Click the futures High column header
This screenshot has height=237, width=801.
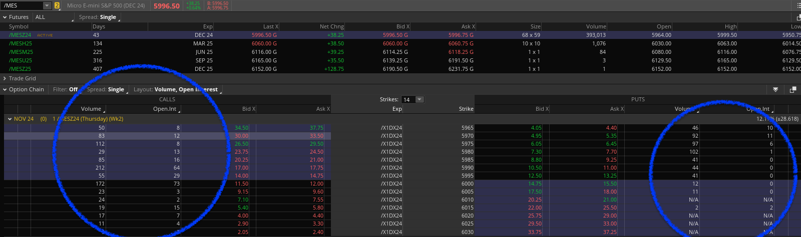[x=731, y=26]
